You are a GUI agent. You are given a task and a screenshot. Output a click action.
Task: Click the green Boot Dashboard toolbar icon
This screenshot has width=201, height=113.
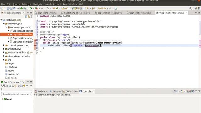[22, 8]
